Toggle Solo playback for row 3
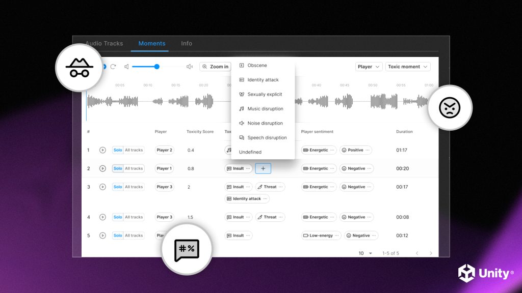 [x=118, y=186]
